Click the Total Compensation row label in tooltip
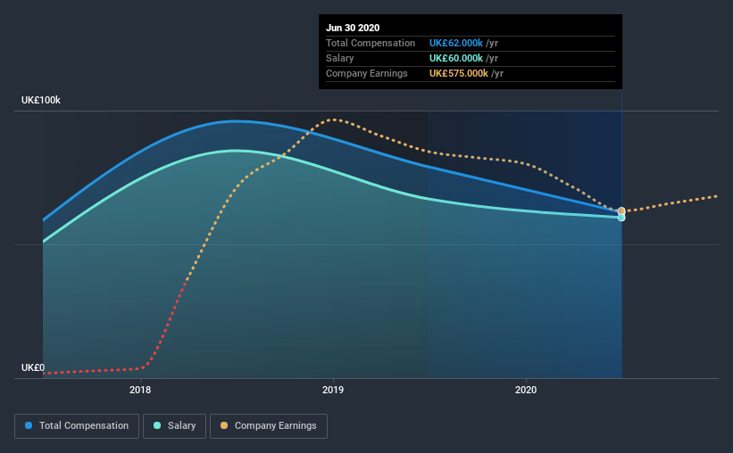733x453 pixels. pyautogui.click(x=371, y=43)
